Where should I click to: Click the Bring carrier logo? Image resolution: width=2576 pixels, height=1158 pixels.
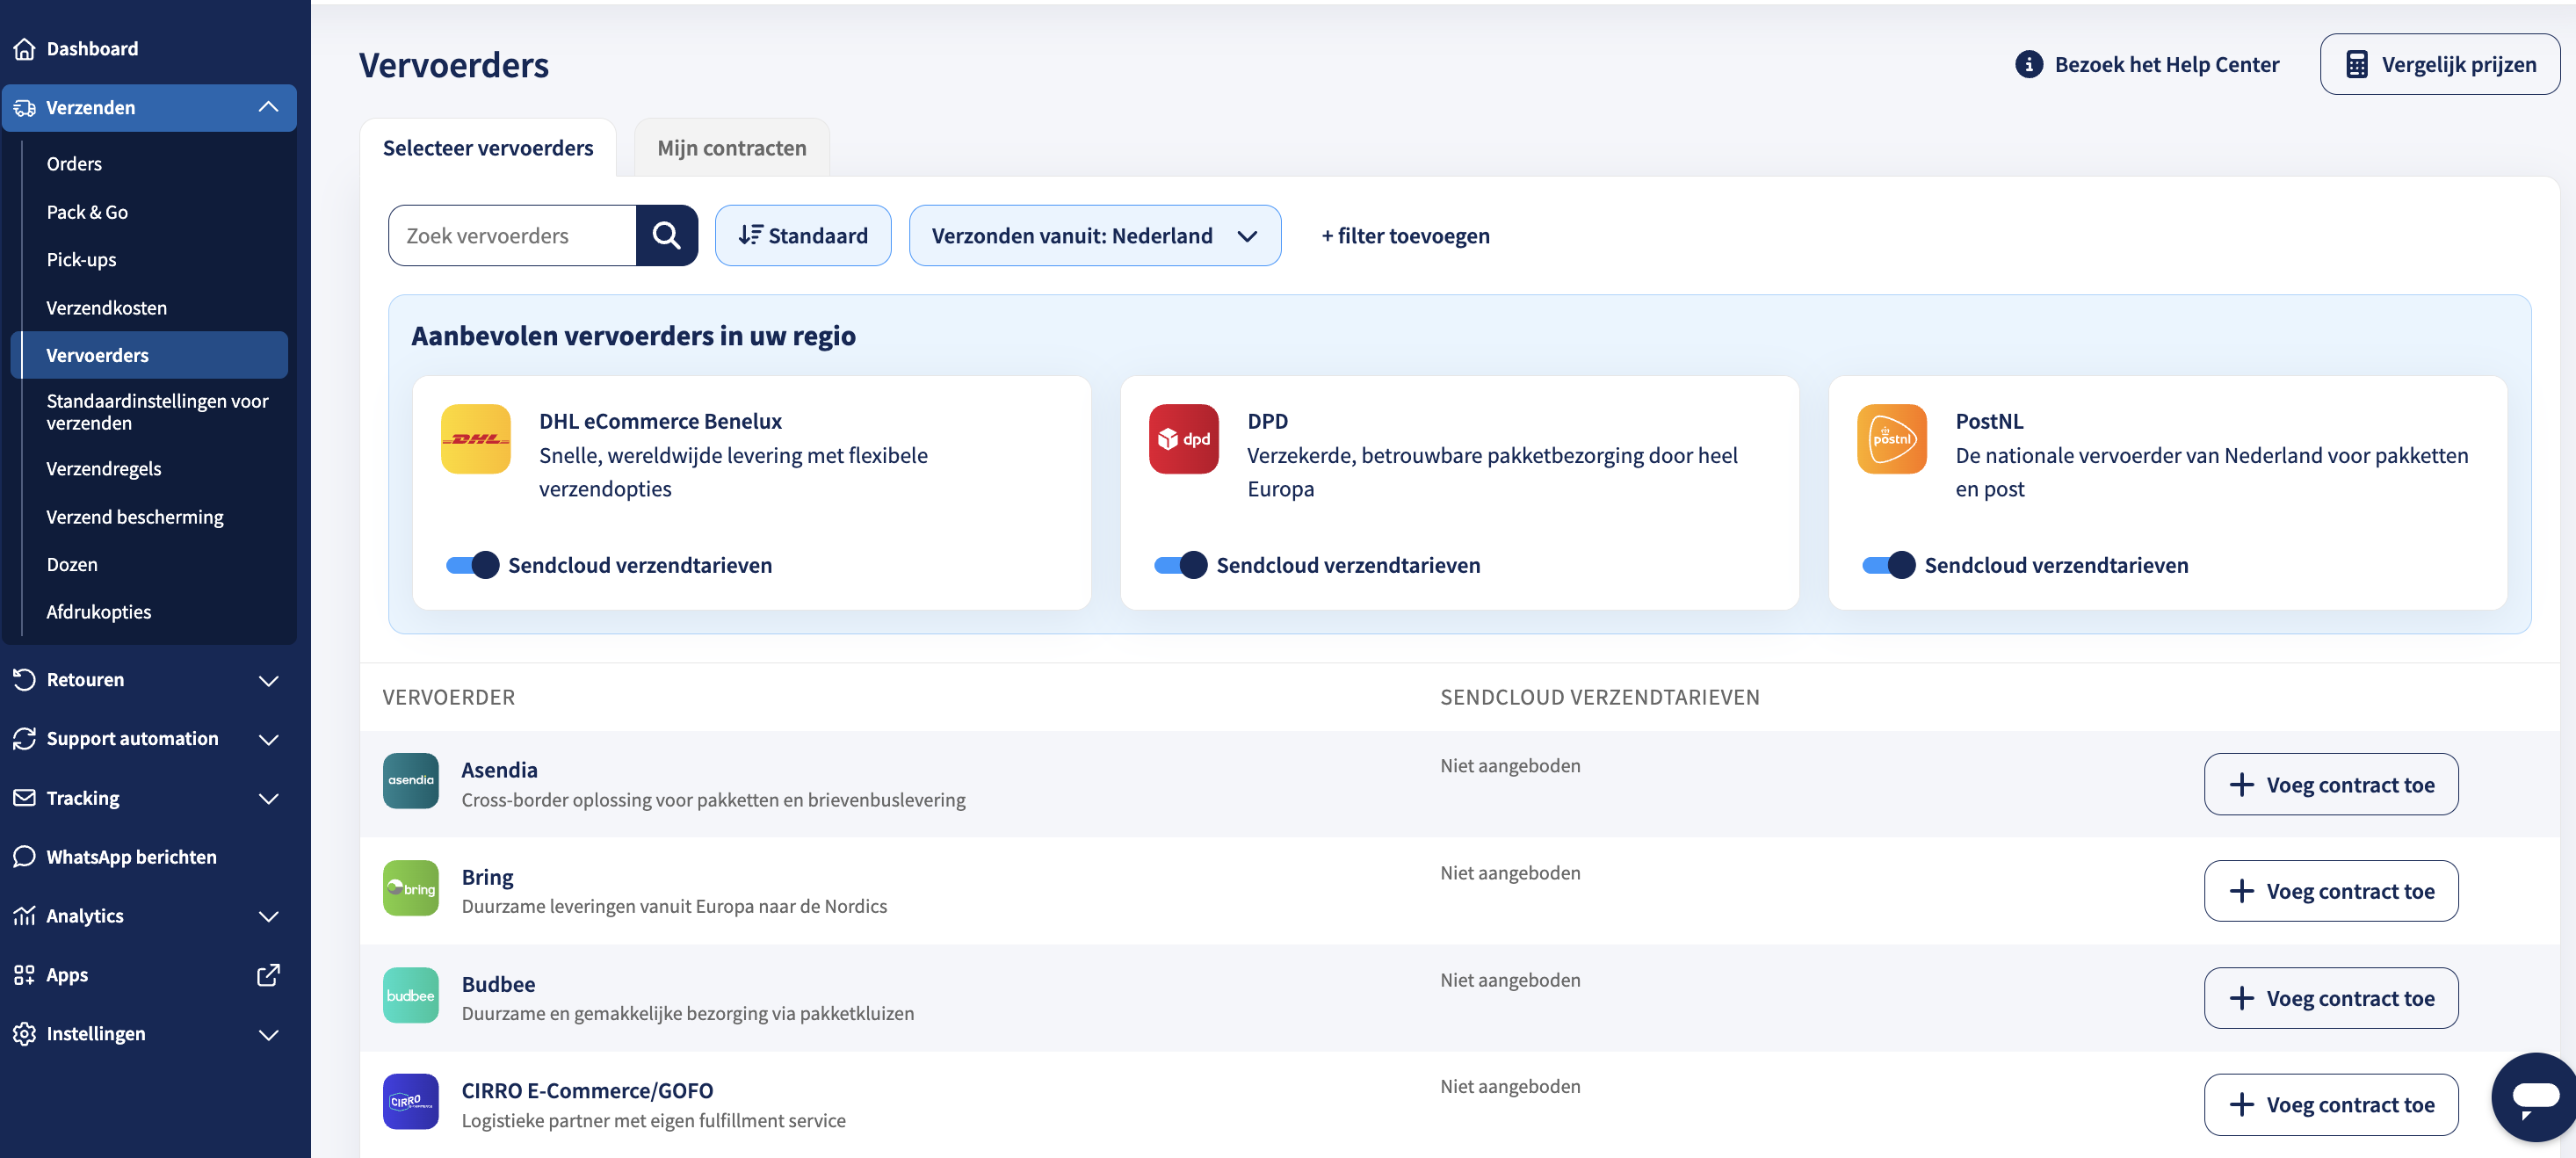point(411,888)
